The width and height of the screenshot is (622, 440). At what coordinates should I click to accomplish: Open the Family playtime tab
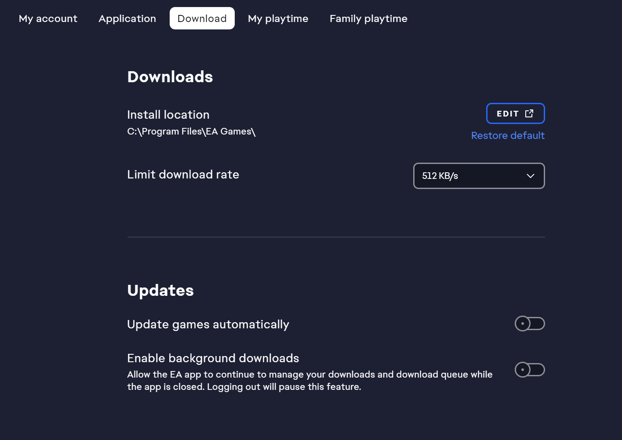click(368, 18)
